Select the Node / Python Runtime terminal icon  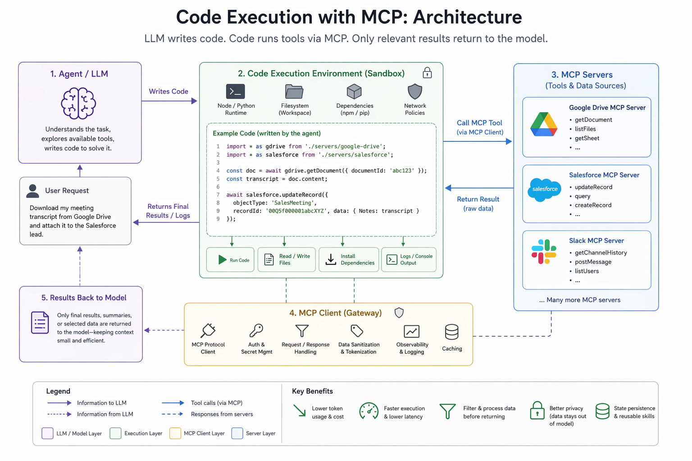point(236,91)
